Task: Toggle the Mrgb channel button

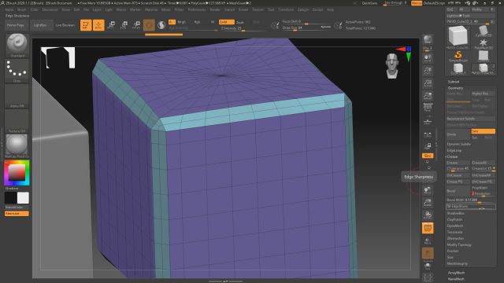Action: 182,22
